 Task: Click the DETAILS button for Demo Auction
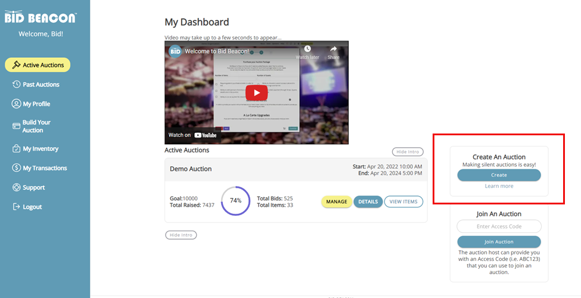pyautogui.click(x=368, y=201)
